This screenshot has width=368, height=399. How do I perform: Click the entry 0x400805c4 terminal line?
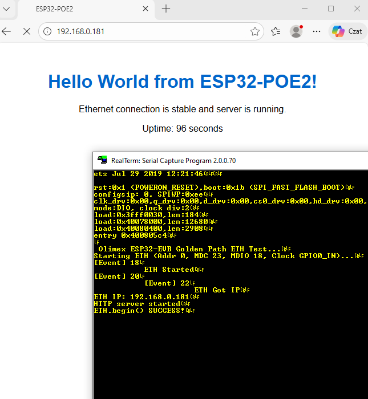[135, 235]
